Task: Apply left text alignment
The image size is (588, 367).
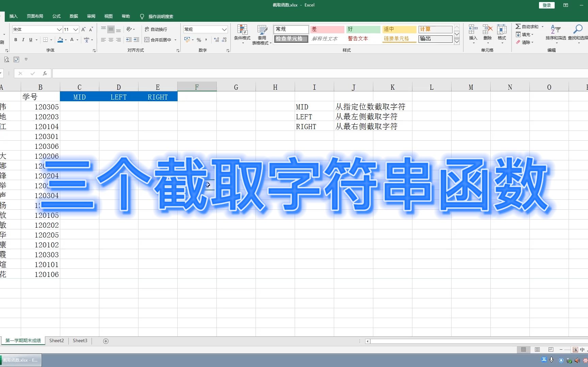Action: point(103,40)
